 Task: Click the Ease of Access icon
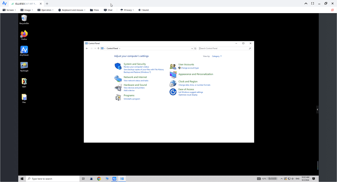pyautogui.click(x=173, y=92)
